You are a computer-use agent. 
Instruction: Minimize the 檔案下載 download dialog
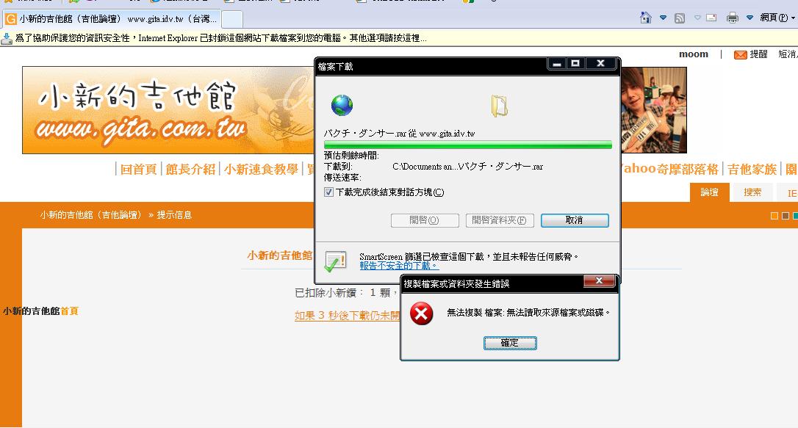557,64
